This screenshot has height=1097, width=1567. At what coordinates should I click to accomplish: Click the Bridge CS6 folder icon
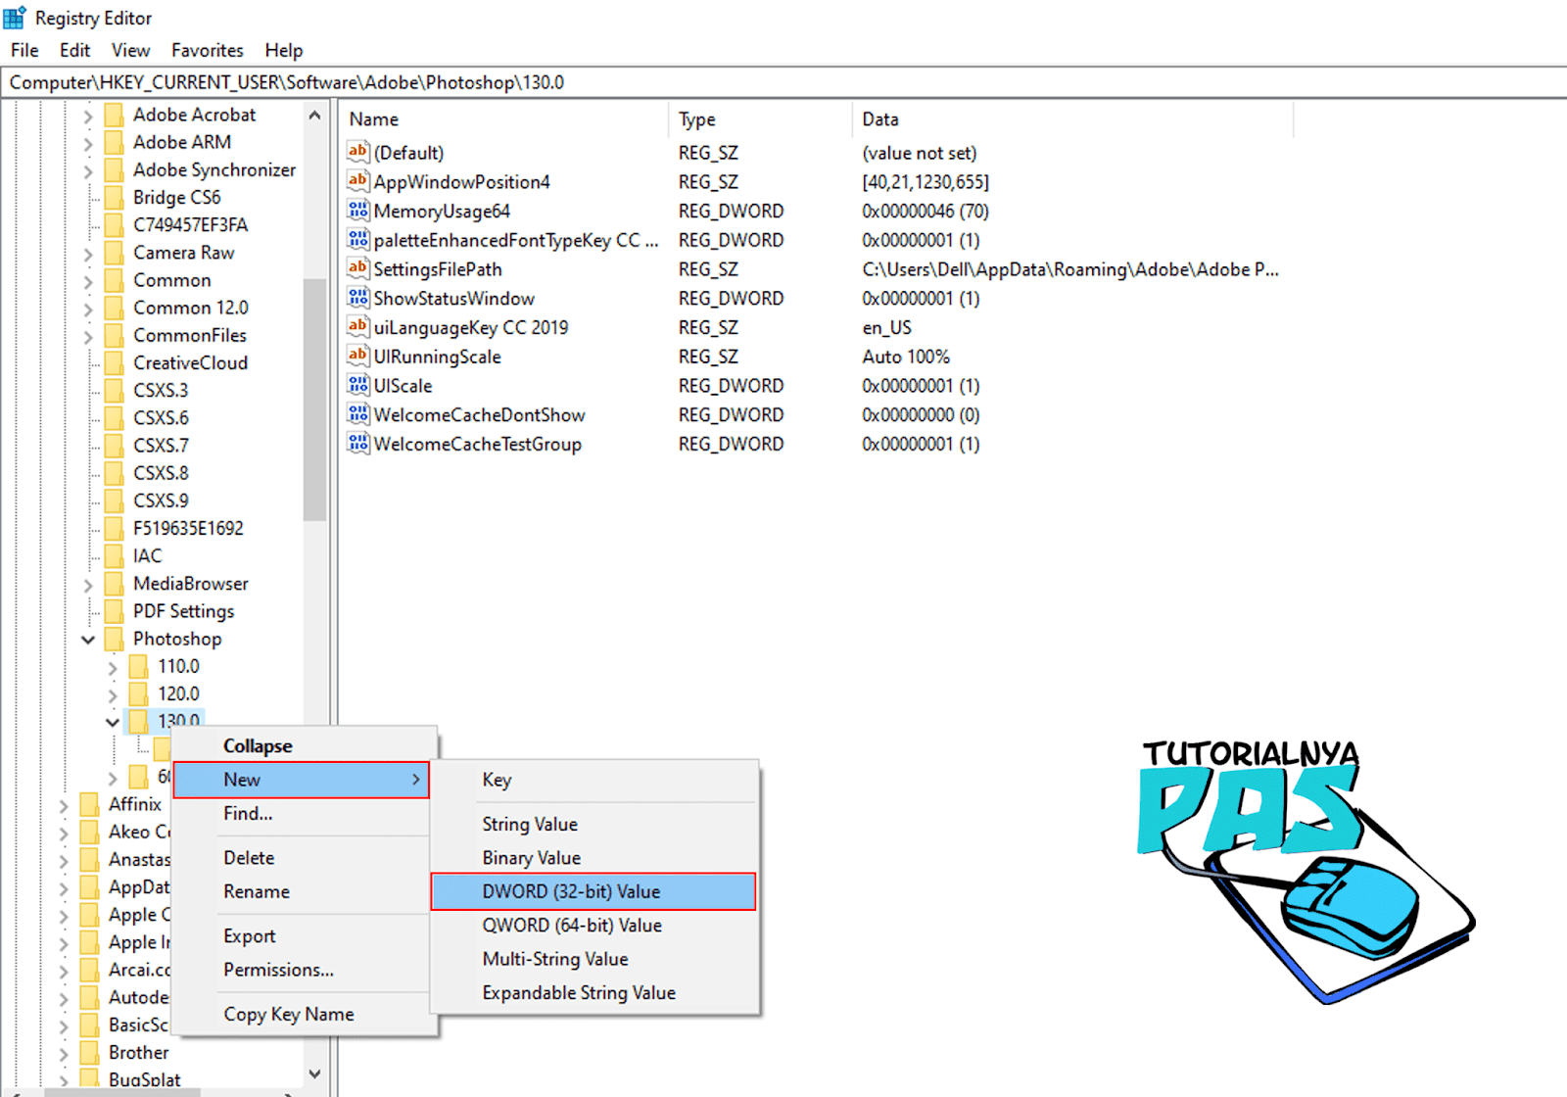pyautogui.click(x=114, y=197)
